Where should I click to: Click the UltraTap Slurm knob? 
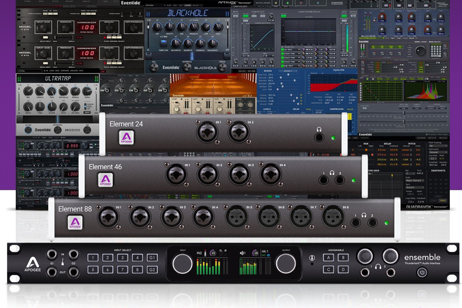click(x=52, y=107)
